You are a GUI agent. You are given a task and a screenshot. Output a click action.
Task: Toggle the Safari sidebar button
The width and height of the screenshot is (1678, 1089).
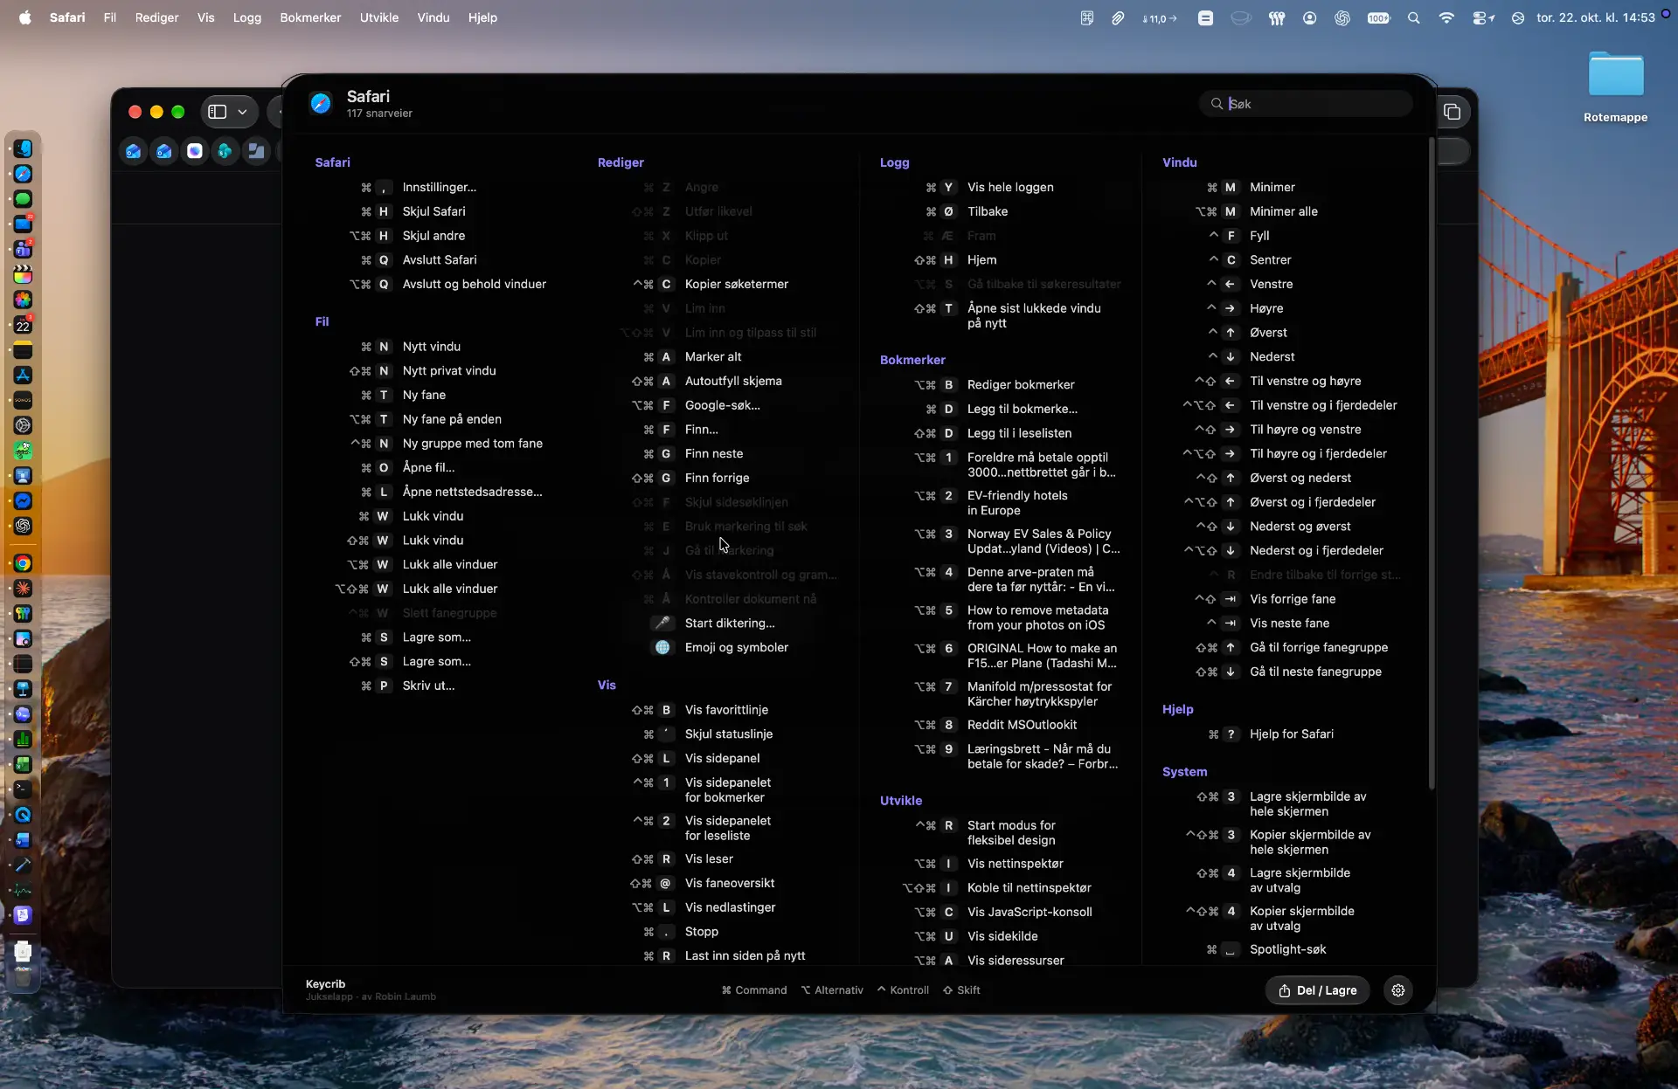[218, 112]
